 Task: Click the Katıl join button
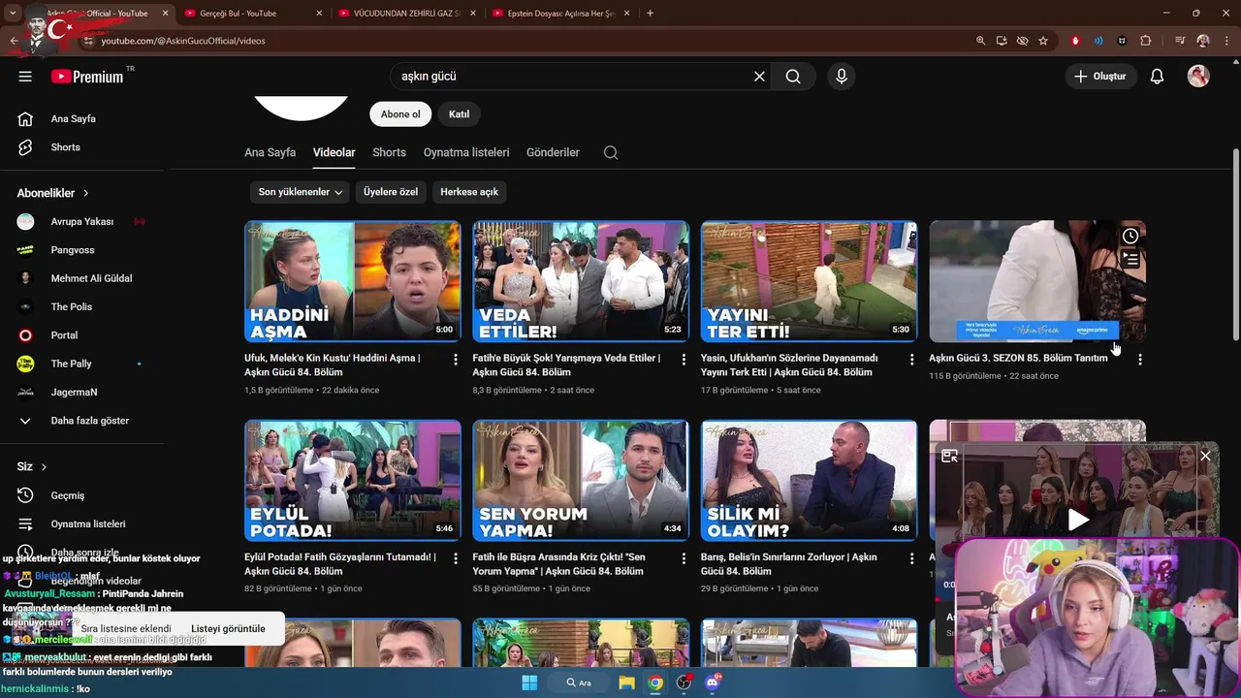(x=460, y=114)
